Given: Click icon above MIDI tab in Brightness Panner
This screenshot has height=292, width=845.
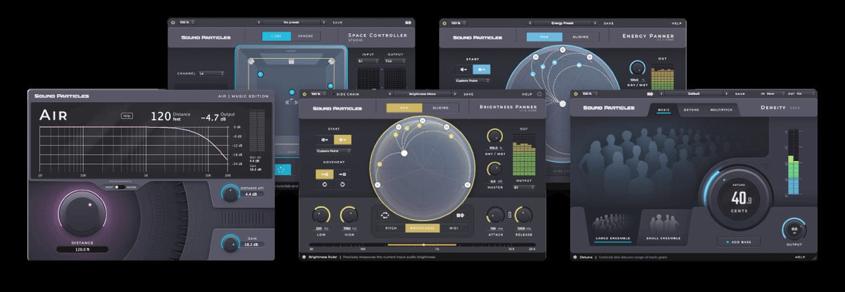Looking at the screenshot, I should point(461,215).
